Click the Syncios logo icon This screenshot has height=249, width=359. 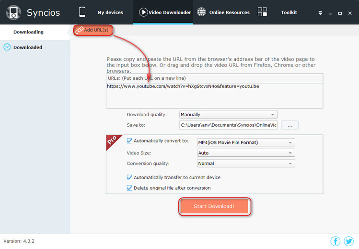[13, 12]
